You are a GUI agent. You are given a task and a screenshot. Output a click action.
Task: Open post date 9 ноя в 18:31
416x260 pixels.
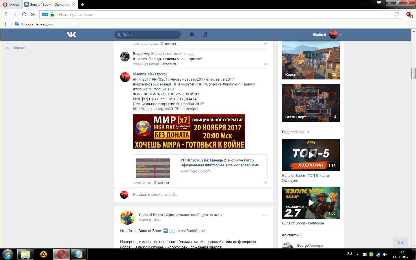tap(150, 220)
